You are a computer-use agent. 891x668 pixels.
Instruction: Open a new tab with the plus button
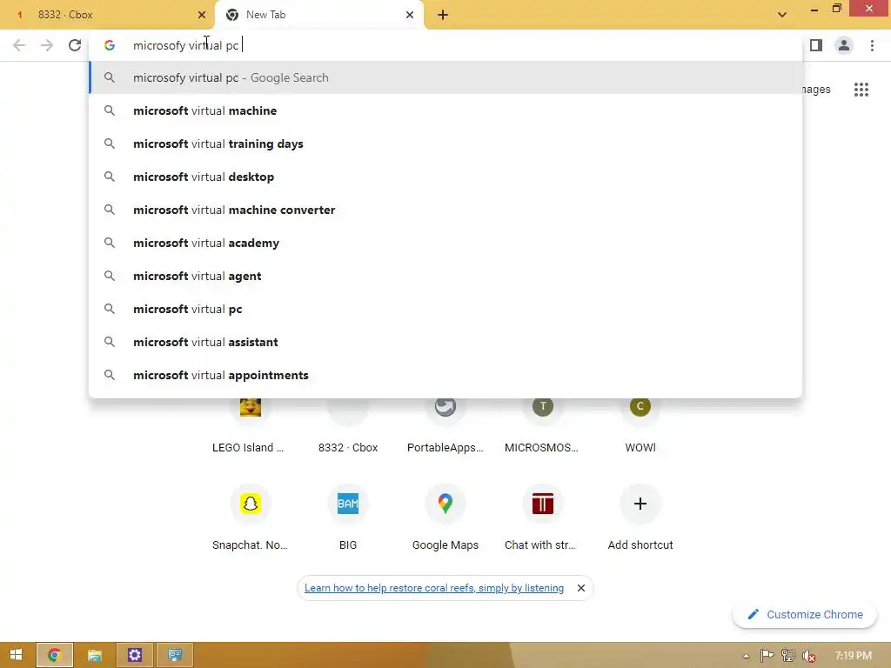[443, 15]
